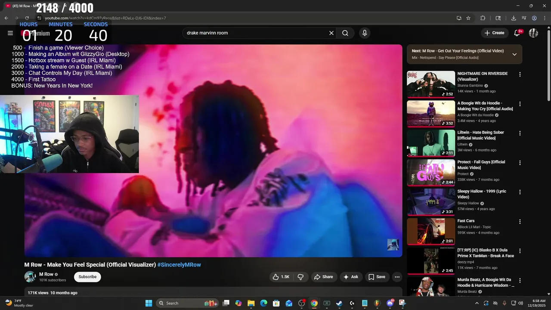
Task: Open Discord from the taskbar
Action: coord(390,303)
